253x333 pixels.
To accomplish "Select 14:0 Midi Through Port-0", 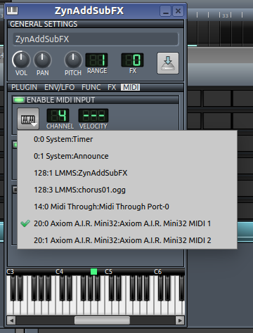I will pyautogui.click(x=127, y=207).
